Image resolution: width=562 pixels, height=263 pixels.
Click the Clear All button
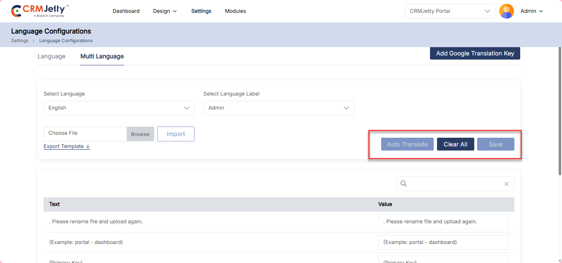click(x=455, y=144)
